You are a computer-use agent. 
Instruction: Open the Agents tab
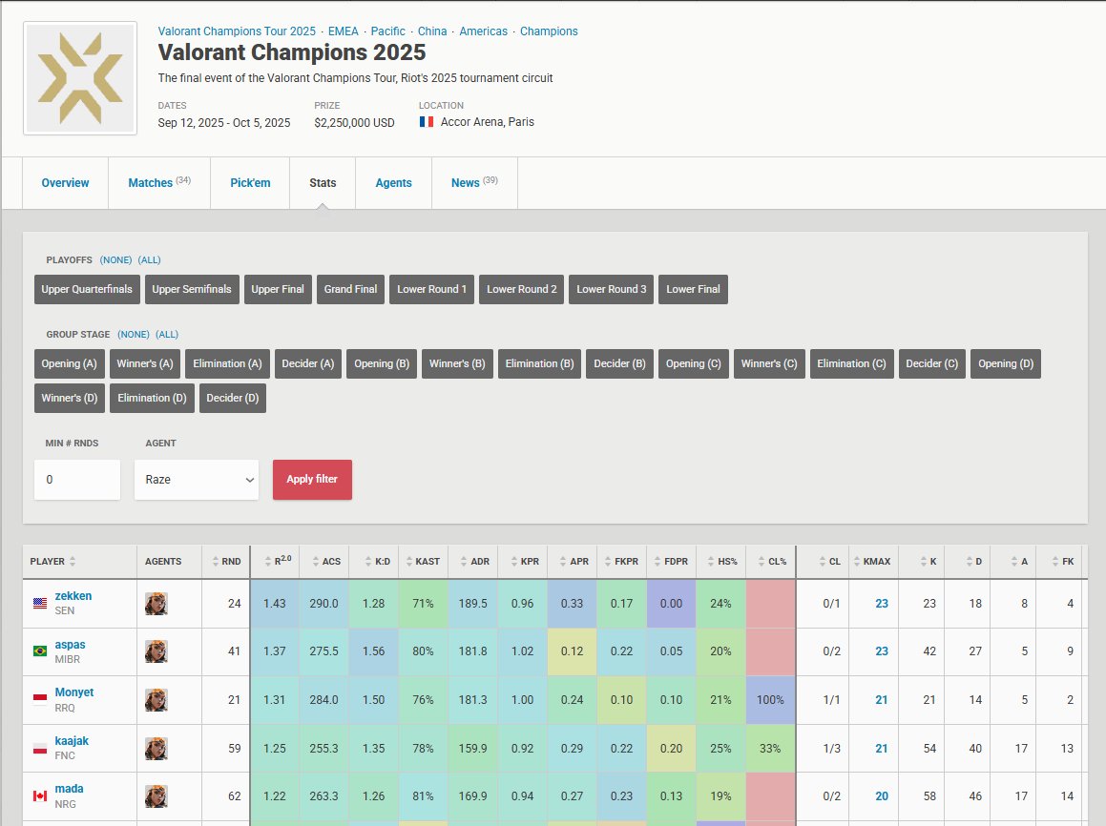tap(393, 182)
